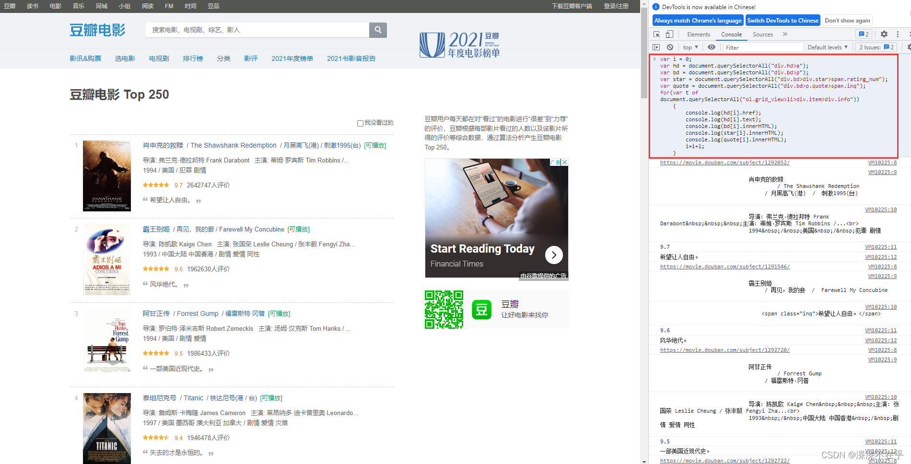Open console link subject/1292720/
This screenshot has height=464, width=911.
(x=724, y=350)
